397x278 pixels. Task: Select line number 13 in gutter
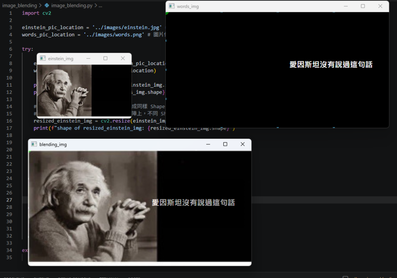9,99
